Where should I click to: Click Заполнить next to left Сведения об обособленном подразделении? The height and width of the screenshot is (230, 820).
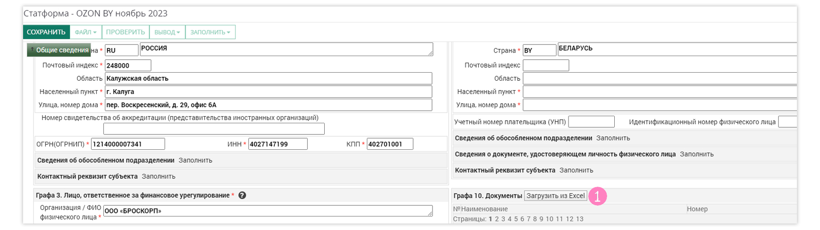(x=195, y=160)
